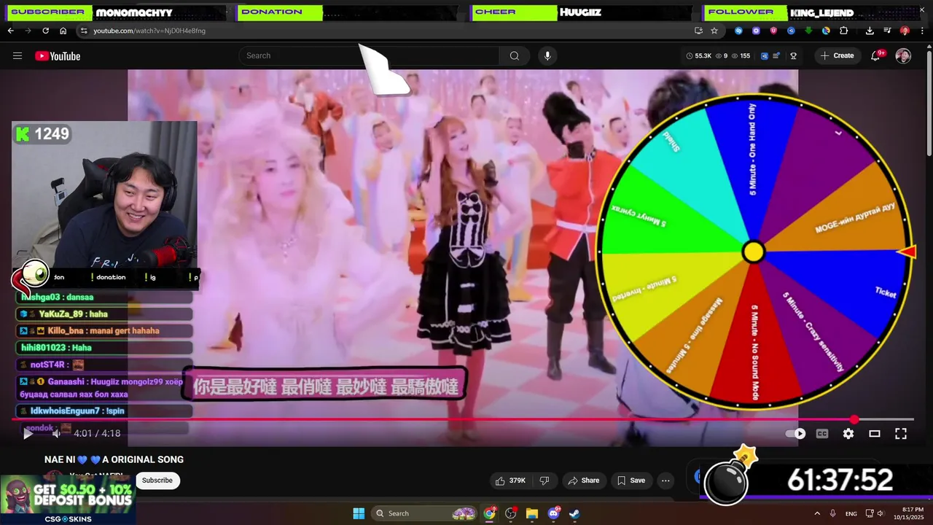This screenshot has width=933, height=525.
Task: Reload the page
Action: pyautogui.click(x=45, y=31)
